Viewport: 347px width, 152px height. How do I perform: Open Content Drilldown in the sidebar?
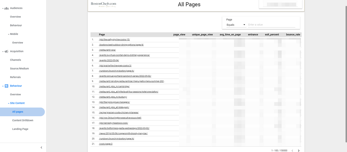[22, 120]
